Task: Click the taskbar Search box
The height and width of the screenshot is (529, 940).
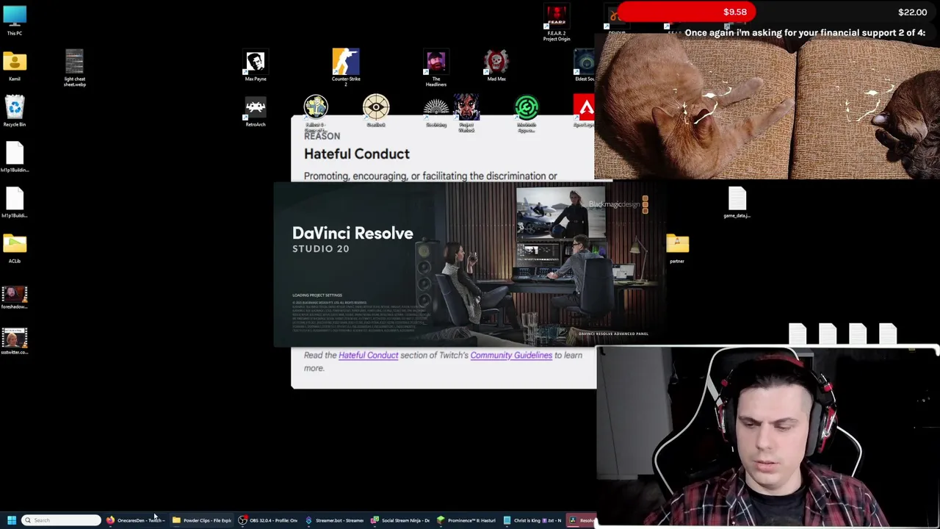Action: (61, 520)
